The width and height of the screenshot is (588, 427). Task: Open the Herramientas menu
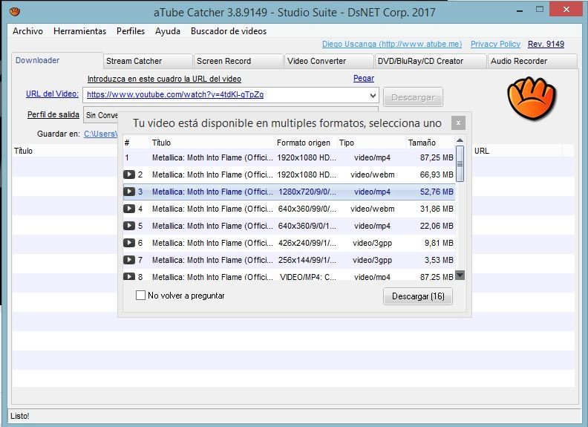[80, 31]
